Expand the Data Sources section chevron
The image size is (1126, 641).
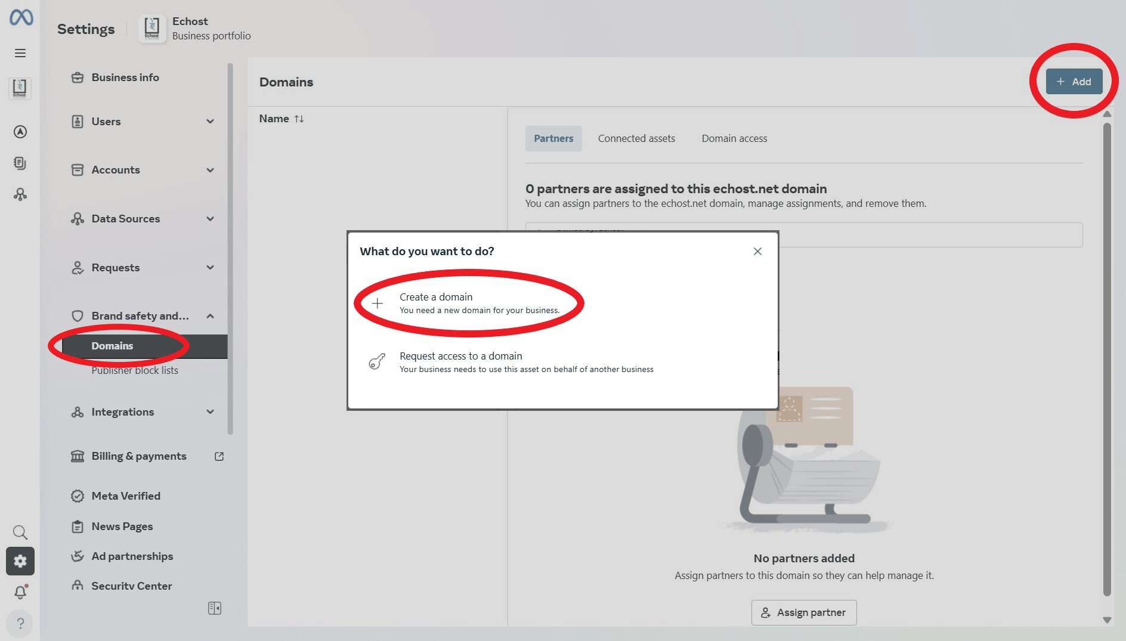click(x=210, y=219)
